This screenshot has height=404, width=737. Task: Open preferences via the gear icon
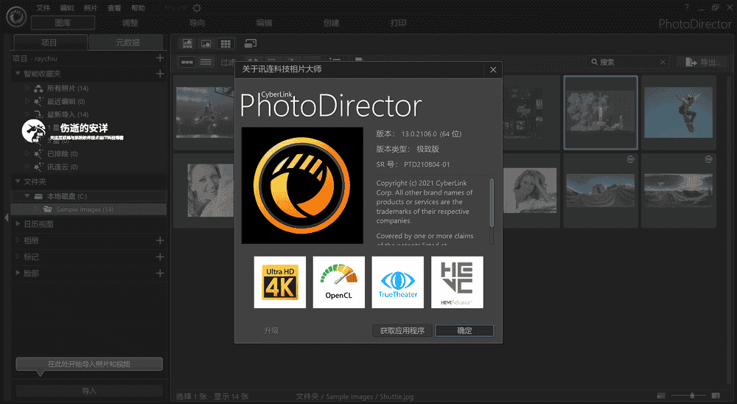[197, 8]
